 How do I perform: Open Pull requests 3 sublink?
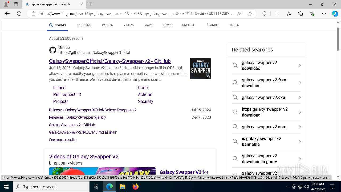(67, 94)
